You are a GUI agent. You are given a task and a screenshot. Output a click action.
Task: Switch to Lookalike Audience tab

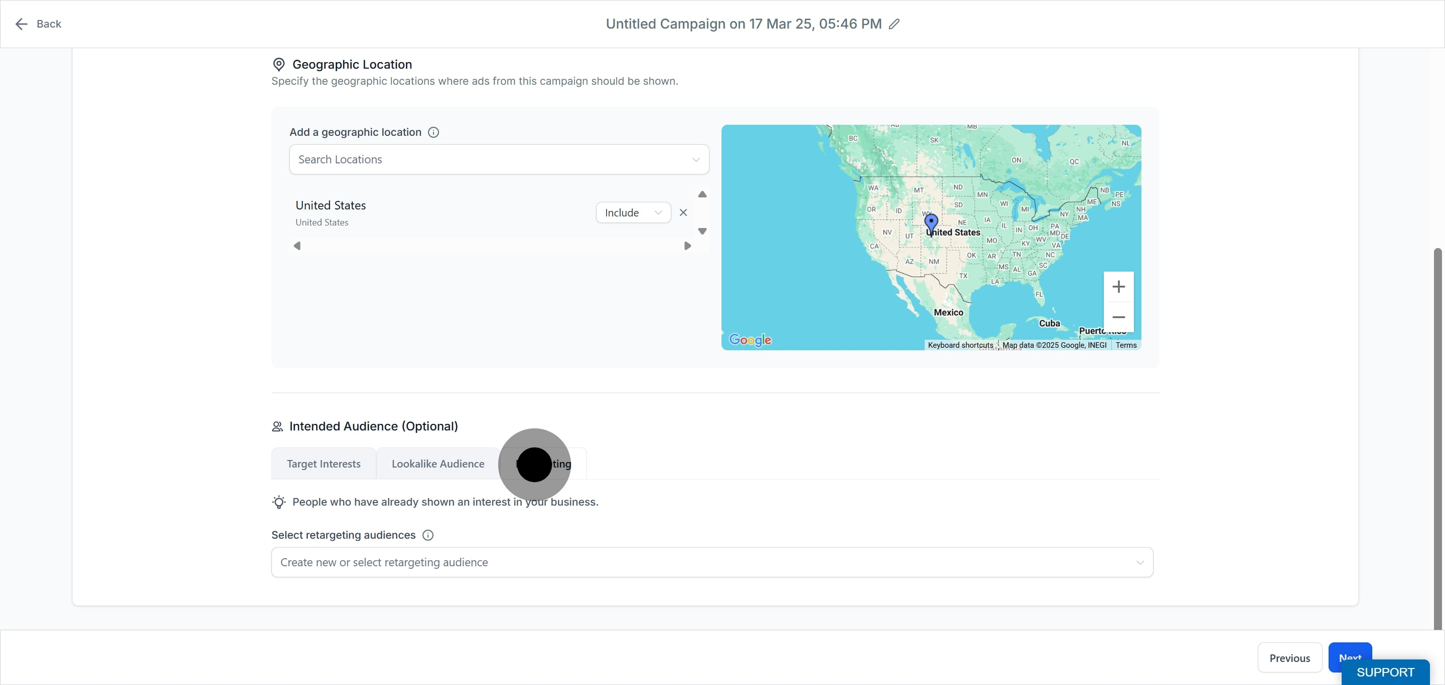pos(438,464)
